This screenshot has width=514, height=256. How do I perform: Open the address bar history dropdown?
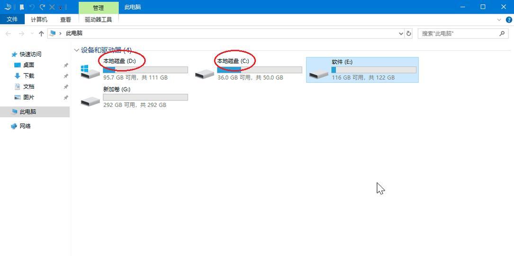[401, 34]
